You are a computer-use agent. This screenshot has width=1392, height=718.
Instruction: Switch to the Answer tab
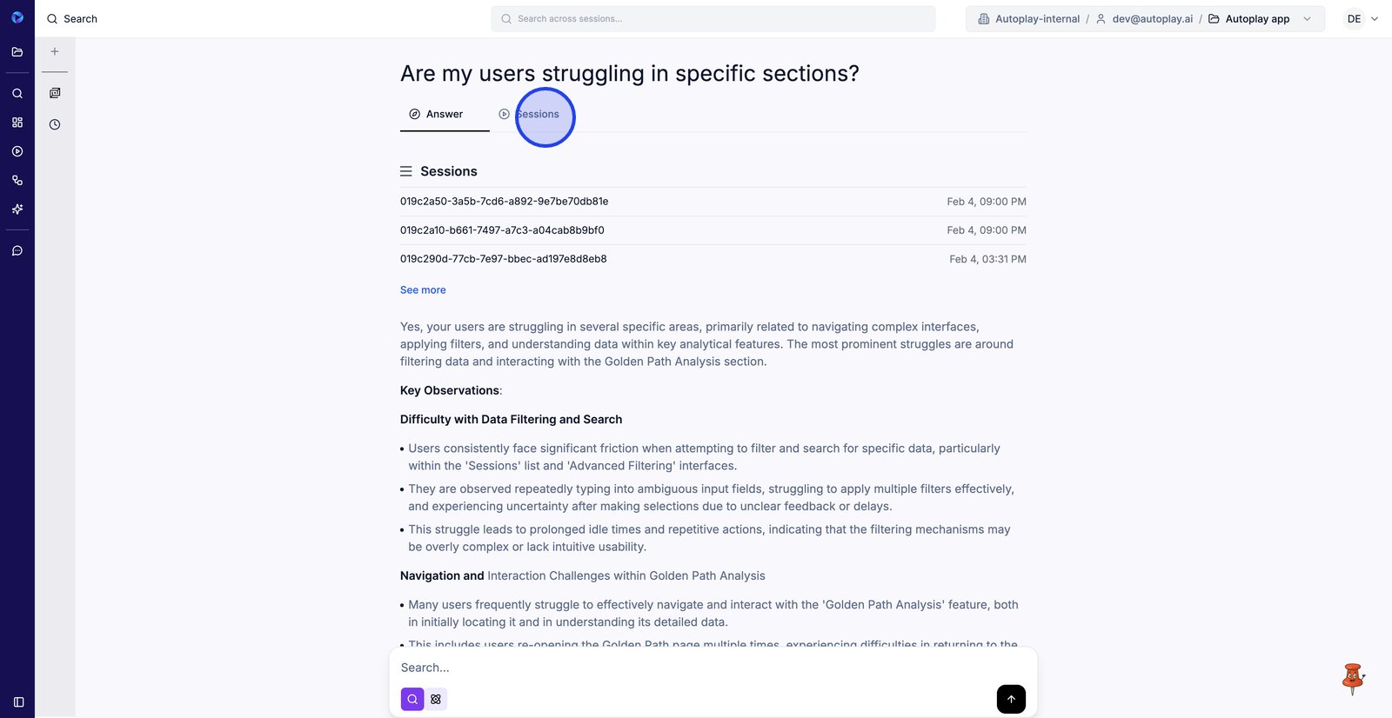[445, 115]
